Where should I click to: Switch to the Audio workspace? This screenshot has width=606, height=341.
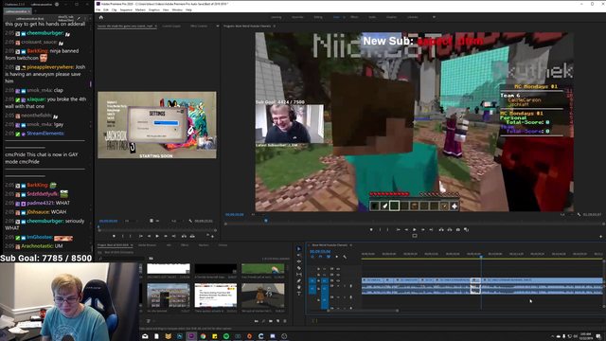(372, 17)
